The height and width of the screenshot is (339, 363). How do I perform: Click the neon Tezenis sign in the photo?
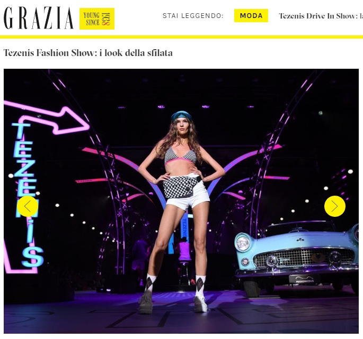(x=28, y=194)
